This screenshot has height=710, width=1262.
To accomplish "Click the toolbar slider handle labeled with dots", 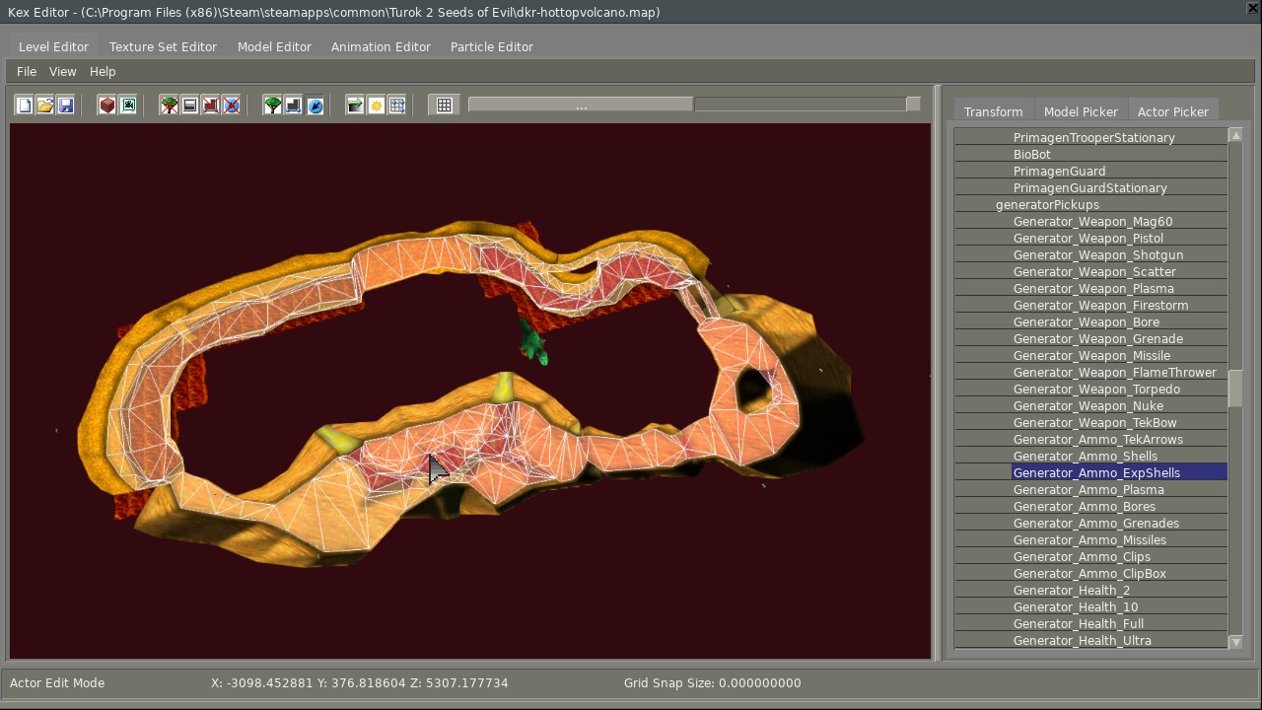I will tap(581, 106).
